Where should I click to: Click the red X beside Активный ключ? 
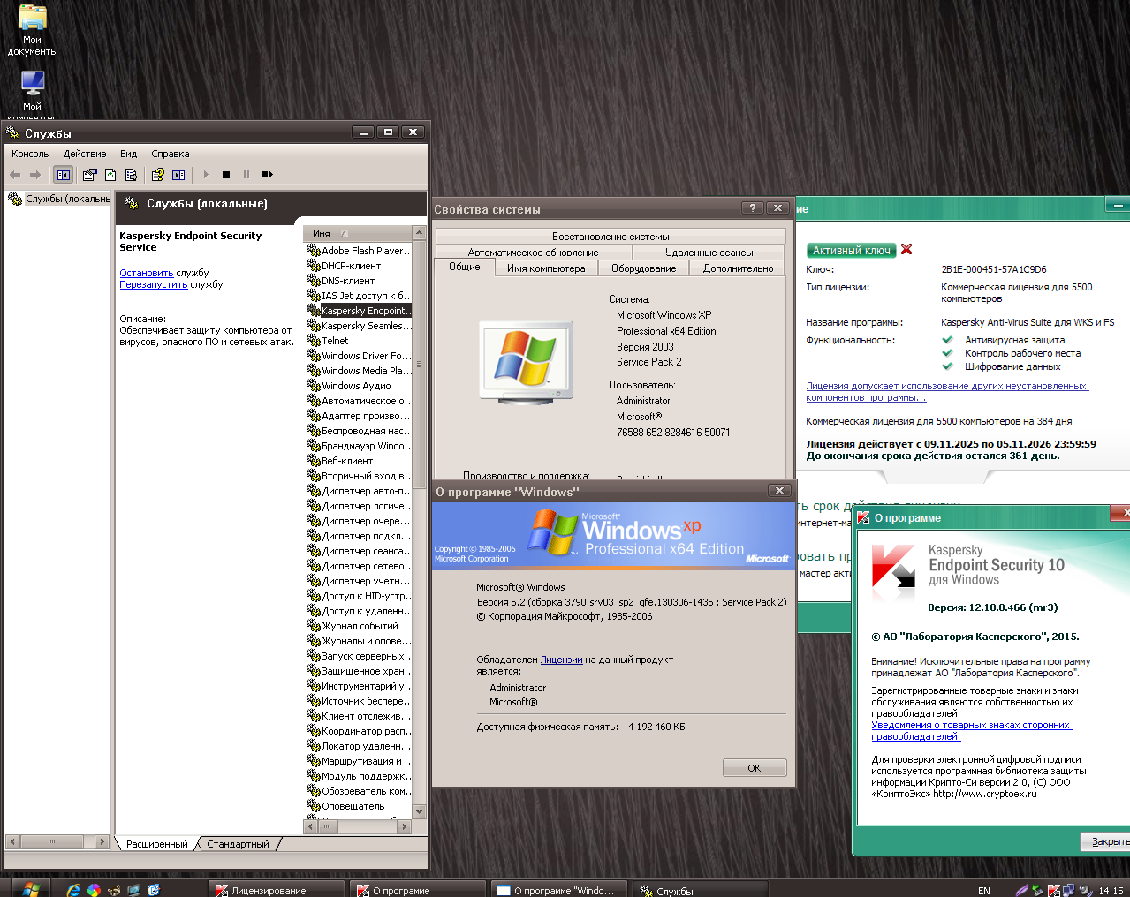(x=906, y=250)
